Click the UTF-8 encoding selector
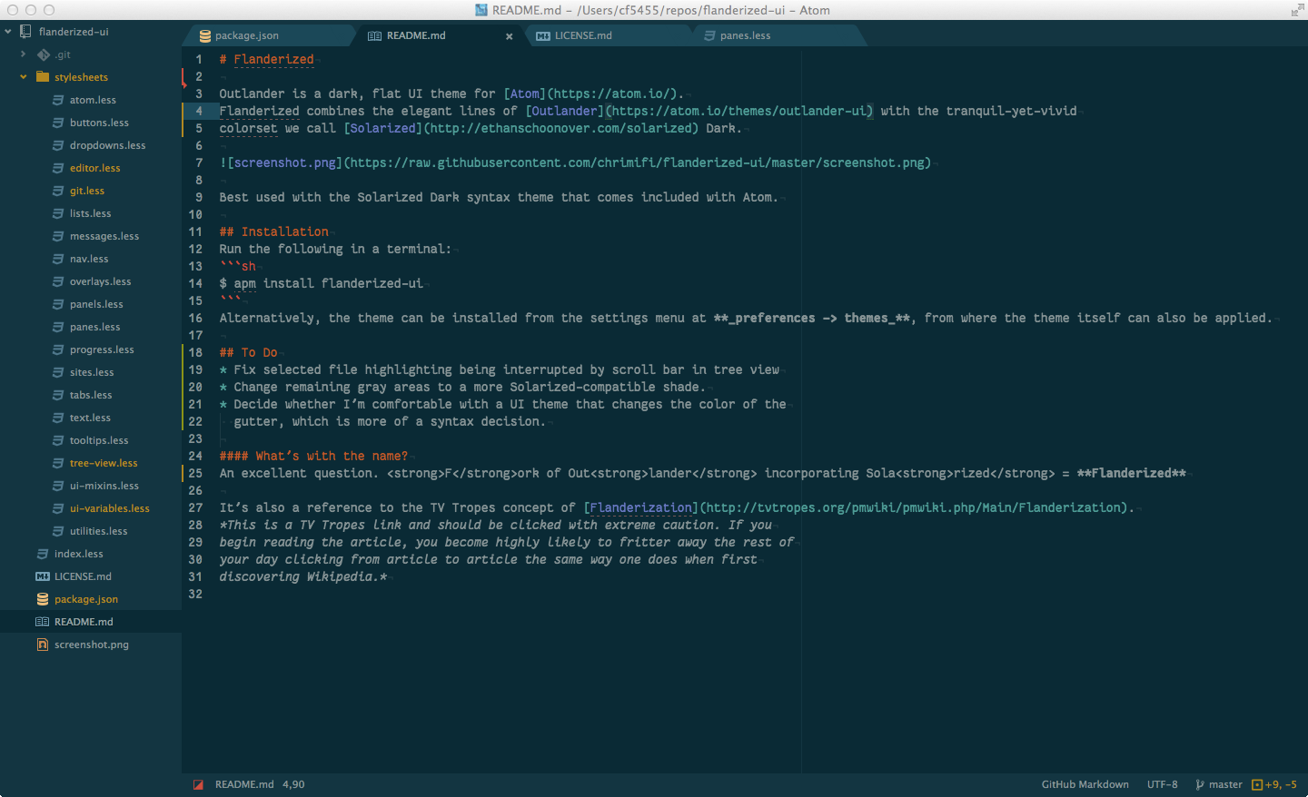This screenshot has width=1308, height=797. point(1162,784)
